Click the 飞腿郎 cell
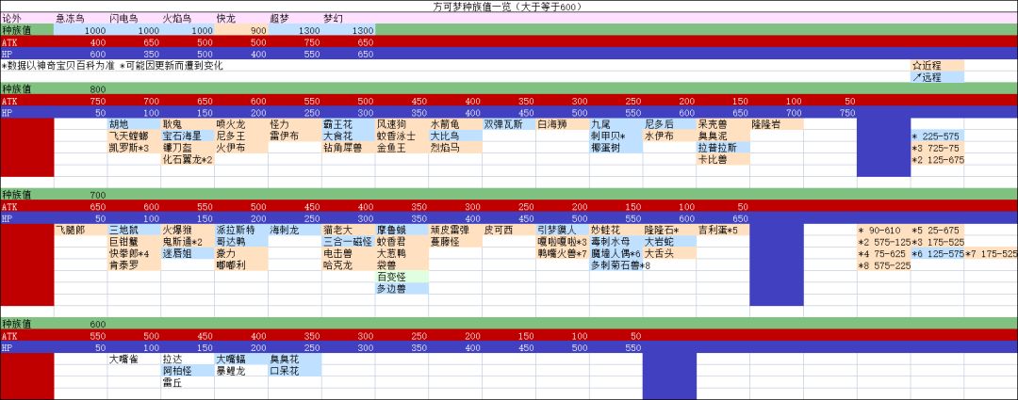 pos(80,231)
